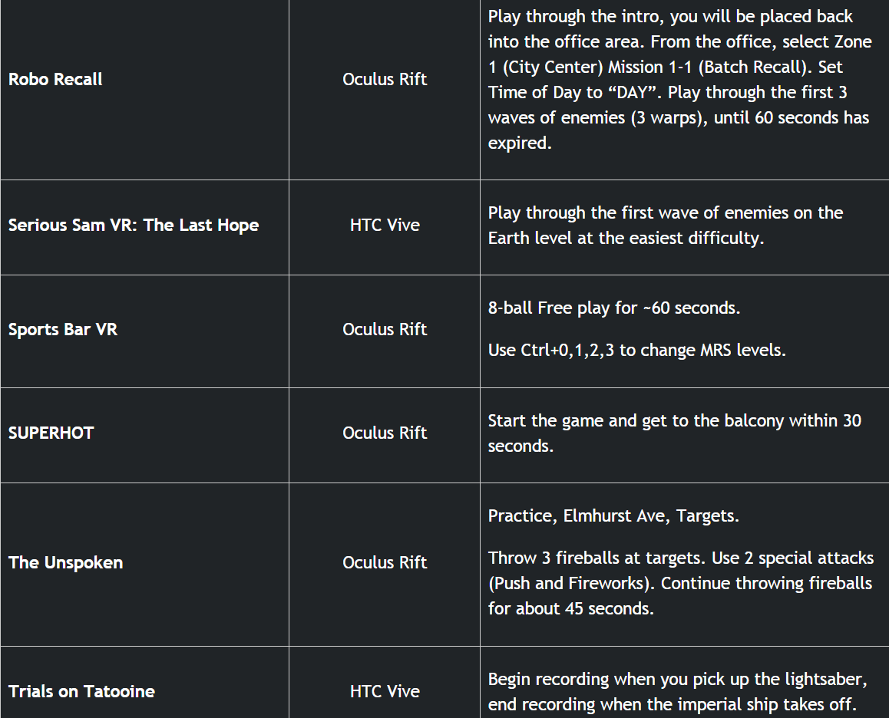Click the Robo Recall game title
Viewport: 889px width, 718px height.
coord(55,79)
